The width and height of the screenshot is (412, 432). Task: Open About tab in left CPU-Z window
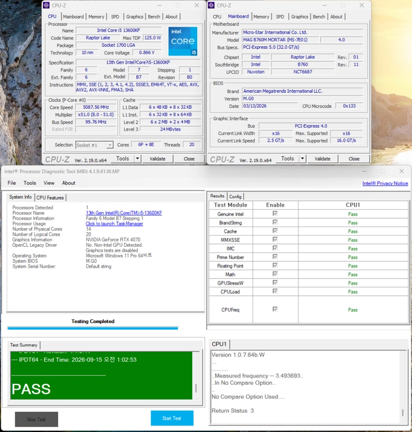[171, 16]
